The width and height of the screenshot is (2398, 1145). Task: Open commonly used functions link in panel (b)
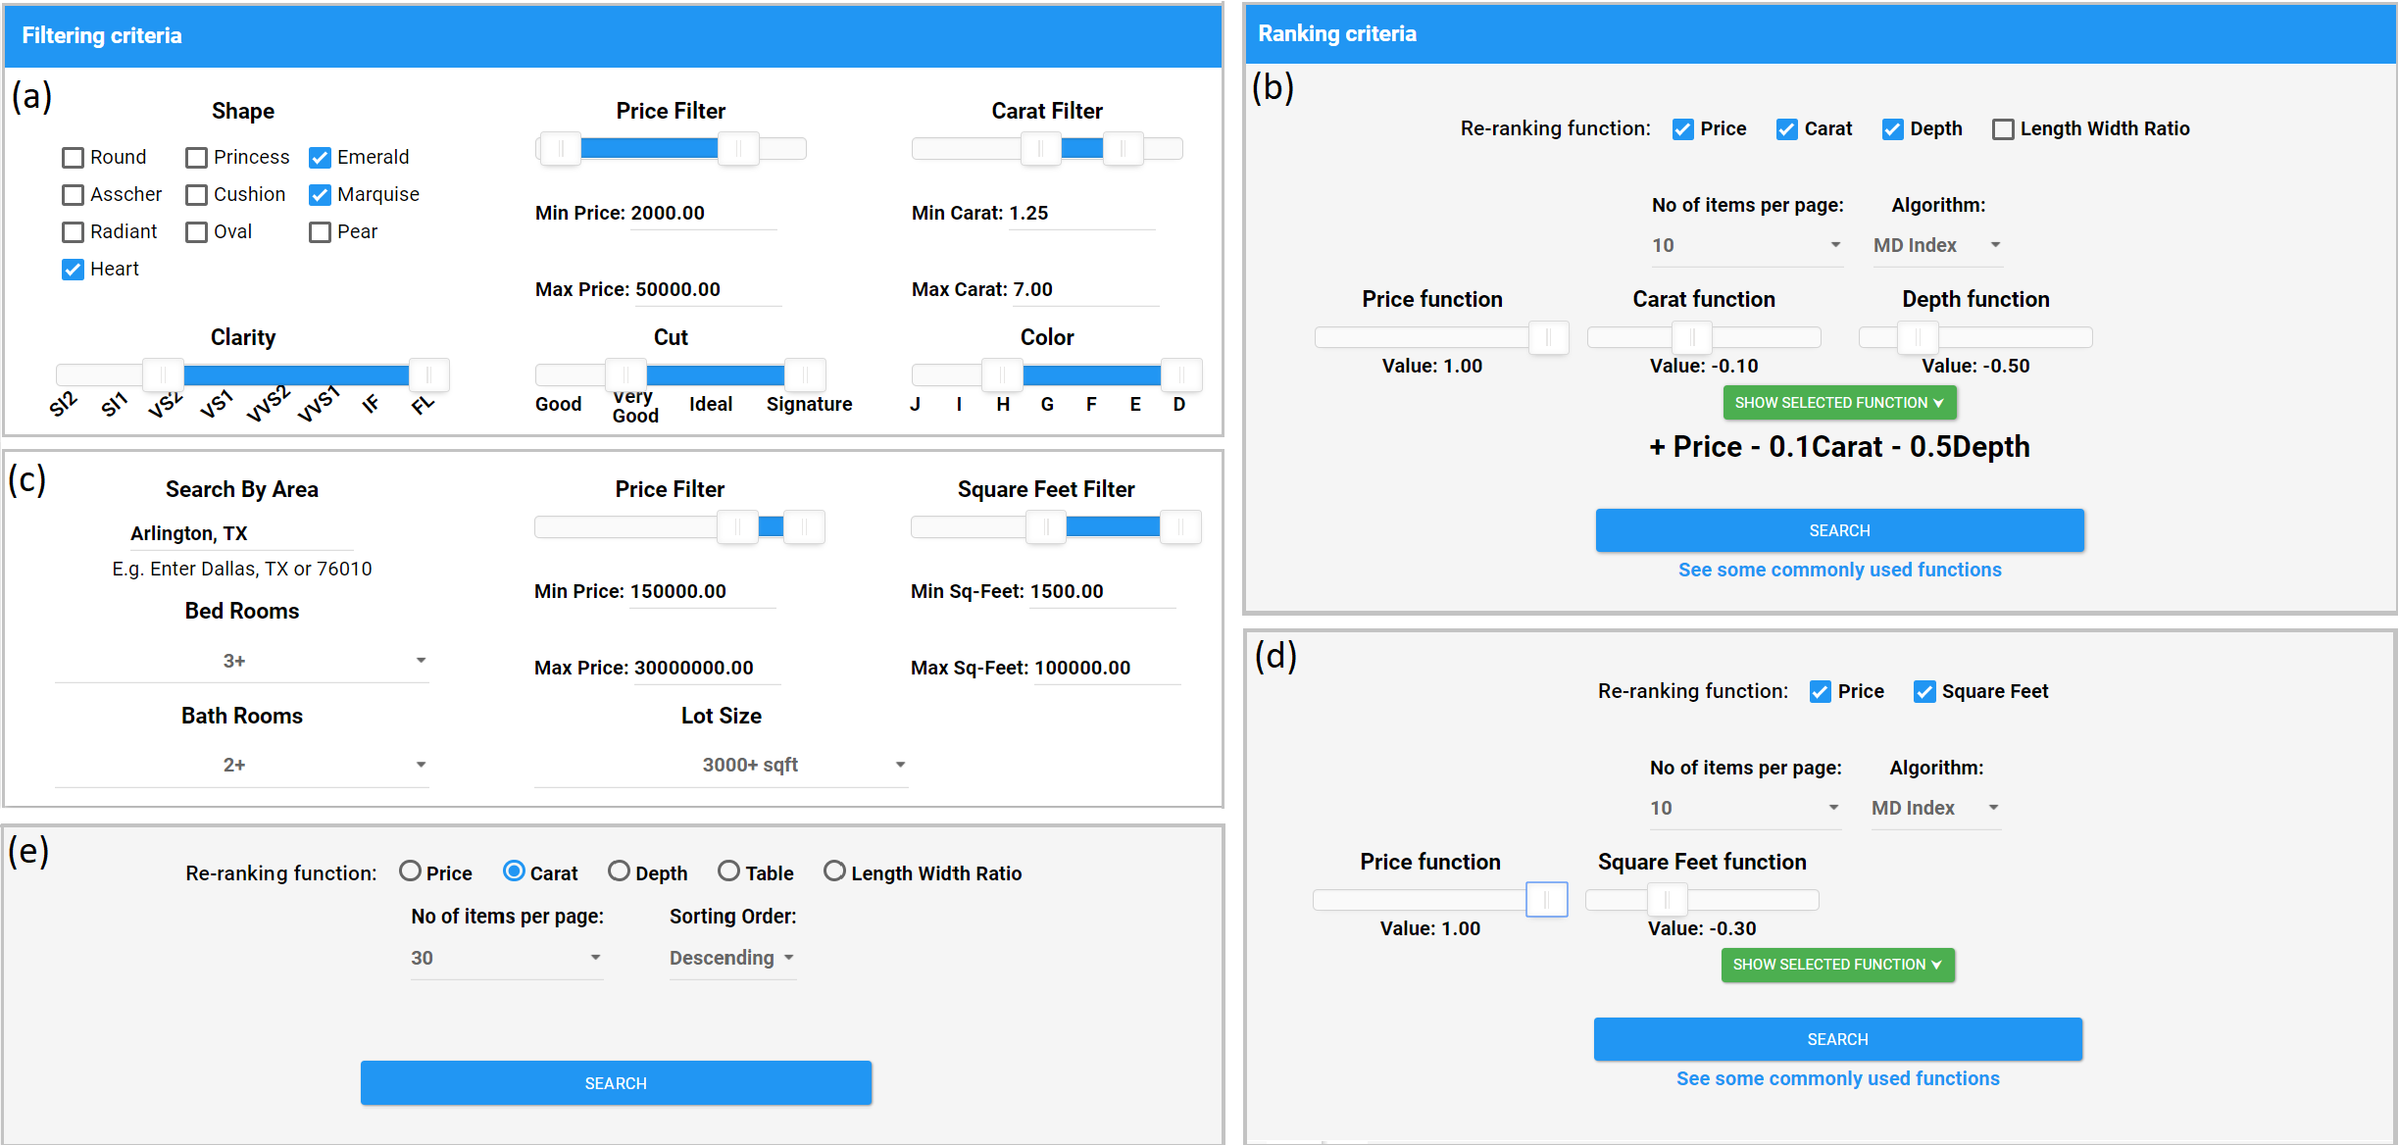(x=1840, y=571)
